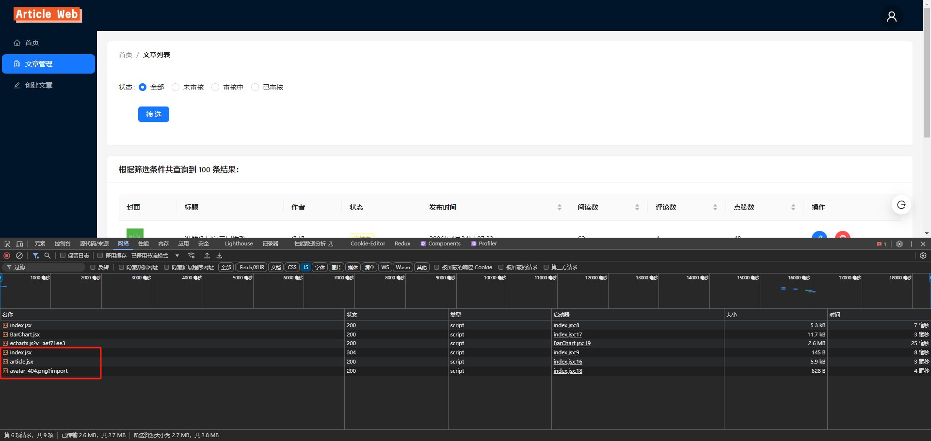Toggle the device toolbar icon in DevTools
Viewport: 931px width, 441px height.
(x=19, y=244)
